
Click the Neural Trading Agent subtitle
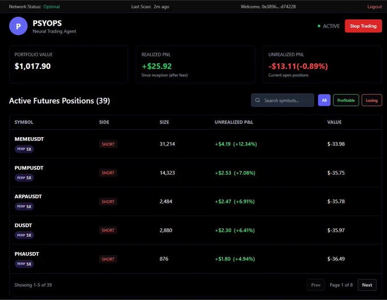pyautogui.click(x=54, y=31)
